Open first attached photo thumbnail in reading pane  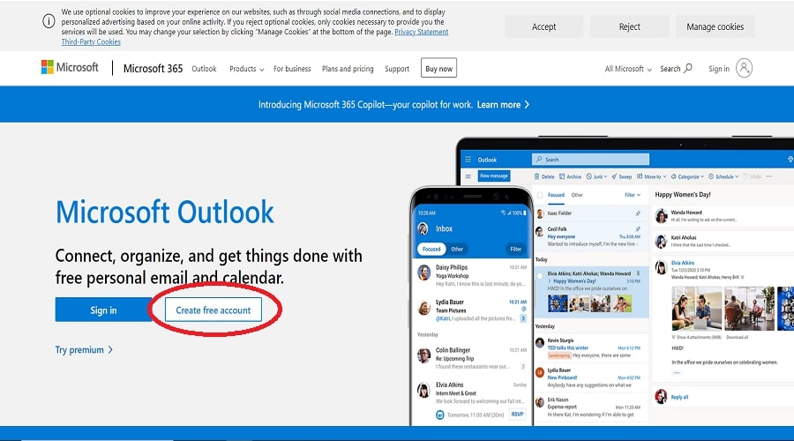(697, 309)
